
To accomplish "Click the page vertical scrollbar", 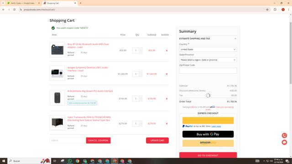I will pyautogui.click(x=291, y=53).
